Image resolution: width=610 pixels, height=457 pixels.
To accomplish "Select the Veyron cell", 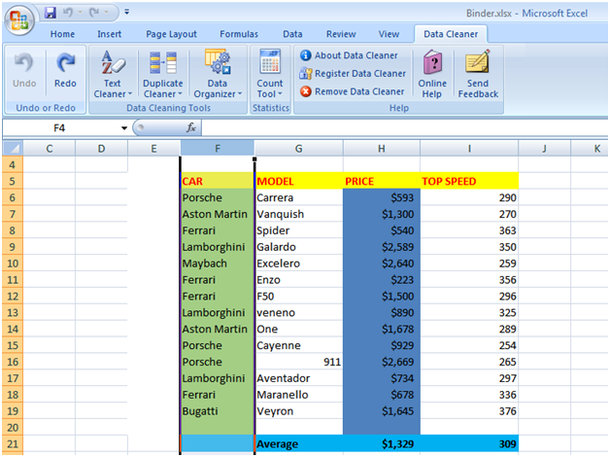I will coord(299,411).
